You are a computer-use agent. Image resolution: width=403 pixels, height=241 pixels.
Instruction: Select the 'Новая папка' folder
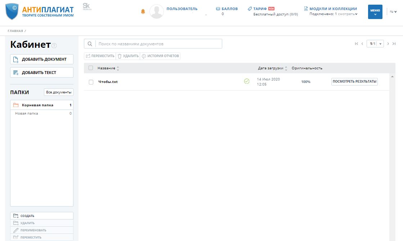(x=42, y=113)
